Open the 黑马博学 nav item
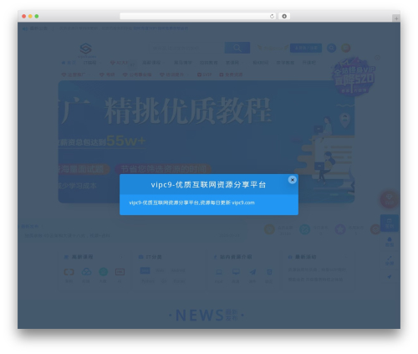Image resolution: width=418 pixels, height=354 pixels. click(x=183, y=63)
